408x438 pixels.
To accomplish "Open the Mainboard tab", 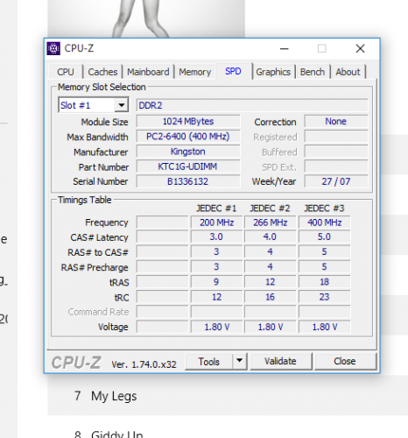I will pyautogui.click(x=148, y=72).
